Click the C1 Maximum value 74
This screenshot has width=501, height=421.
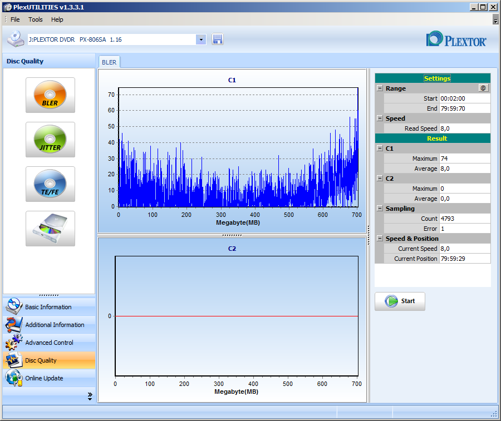point(465,159)
